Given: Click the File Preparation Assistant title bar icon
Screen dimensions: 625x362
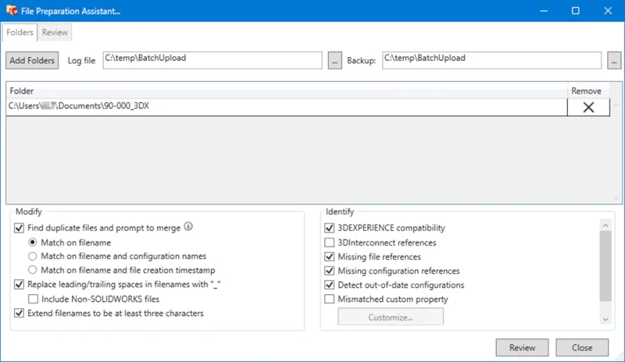Looking at the screenshot, I should (x=12, y=11).
